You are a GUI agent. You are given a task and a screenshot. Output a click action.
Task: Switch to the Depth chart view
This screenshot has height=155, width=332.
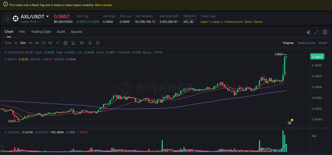click(x=323, y=43)
